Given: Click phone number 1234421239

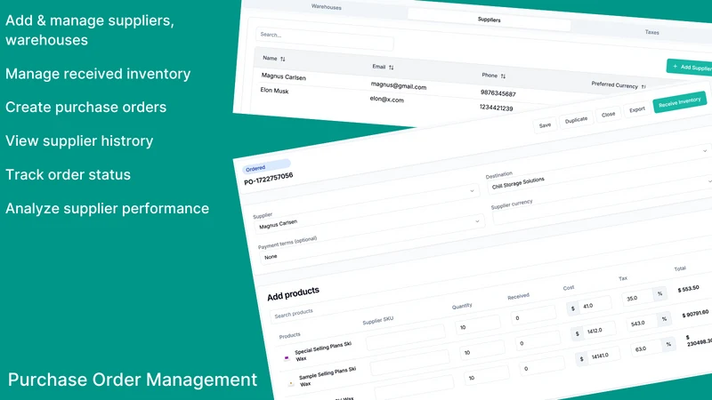Looking at the screenshot, I should (x=496, y=108).
